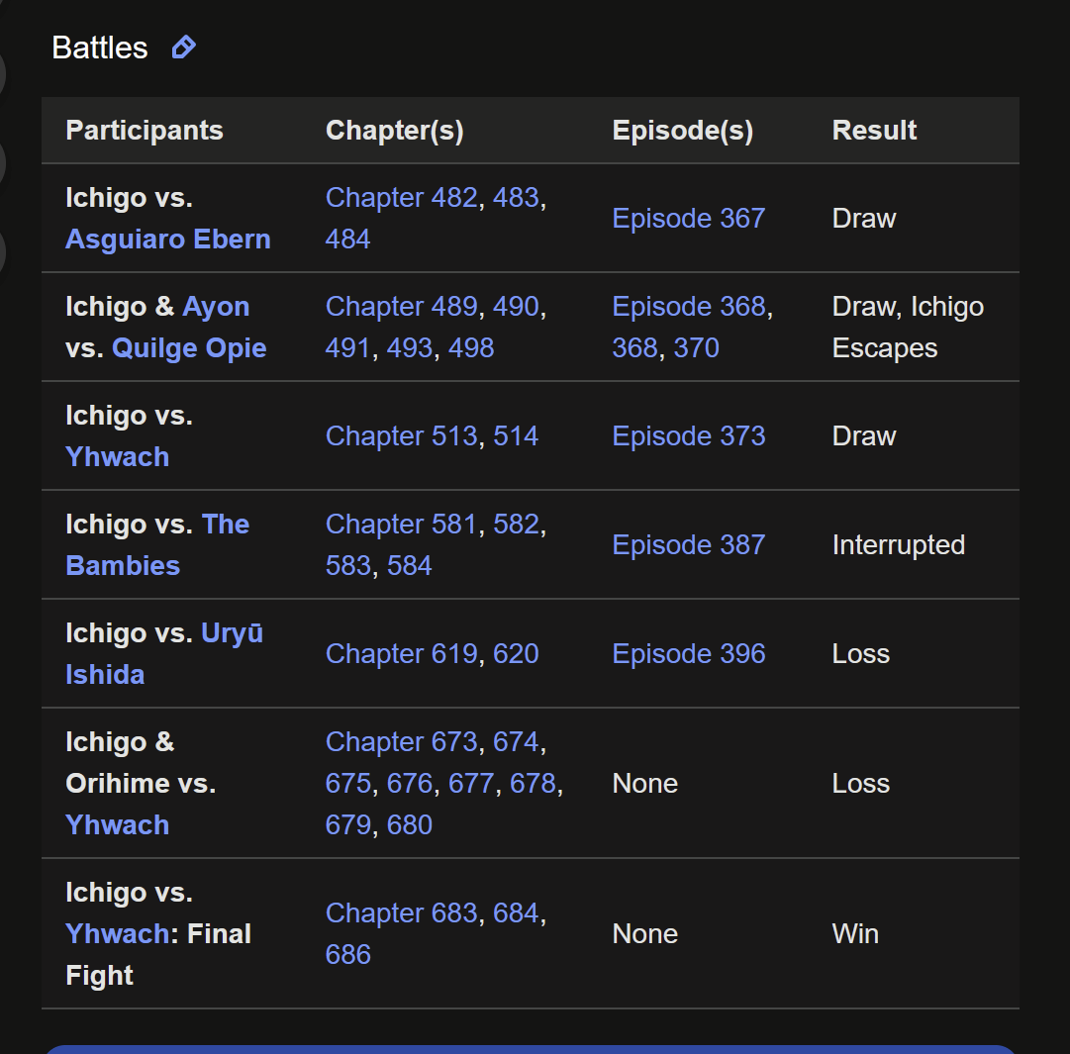Open Chapter 482 link

coord(401,198)
